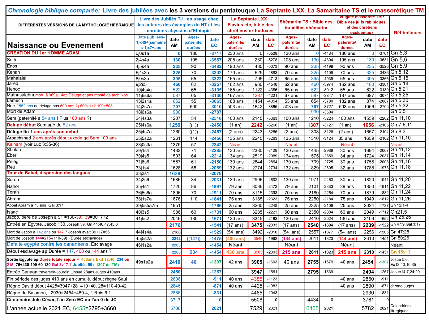This screenshot has width=429, height=320.
Task: Click the "-5508" date EC cell
Action: click(271, 53)
